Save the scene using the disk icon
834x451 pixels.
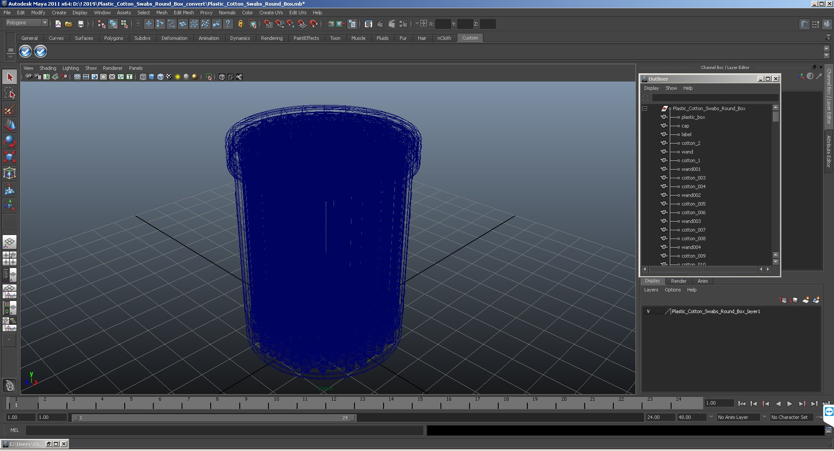[x=80, y=24]
